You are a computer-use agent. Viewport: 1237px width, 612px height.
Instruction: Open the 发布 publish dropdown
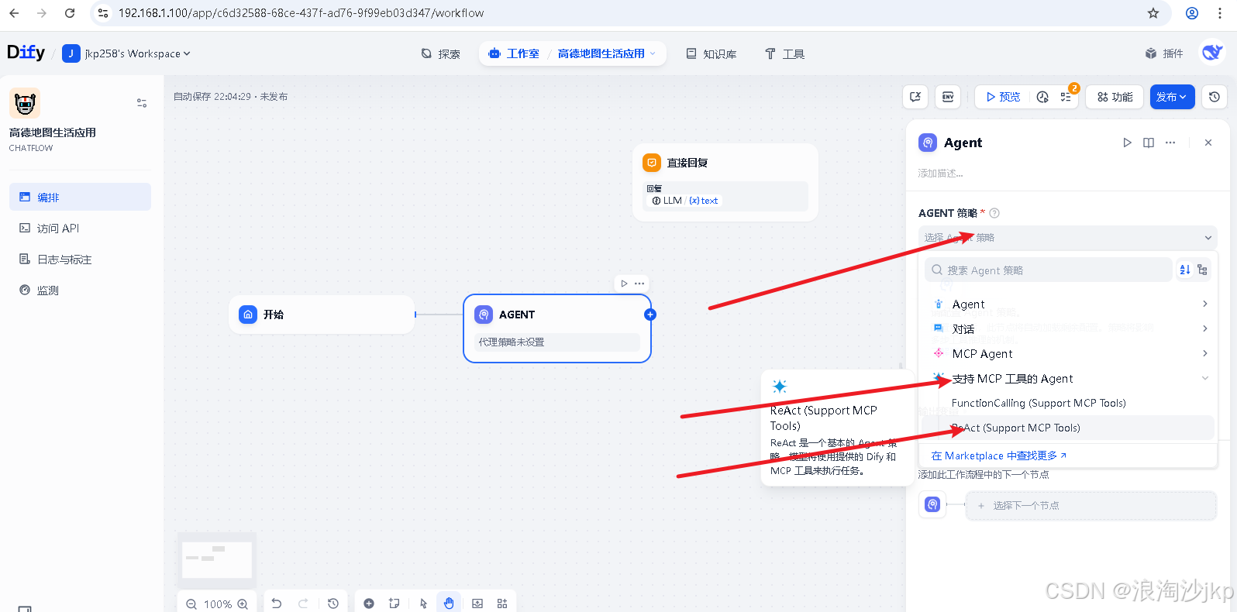point(1172,97)
